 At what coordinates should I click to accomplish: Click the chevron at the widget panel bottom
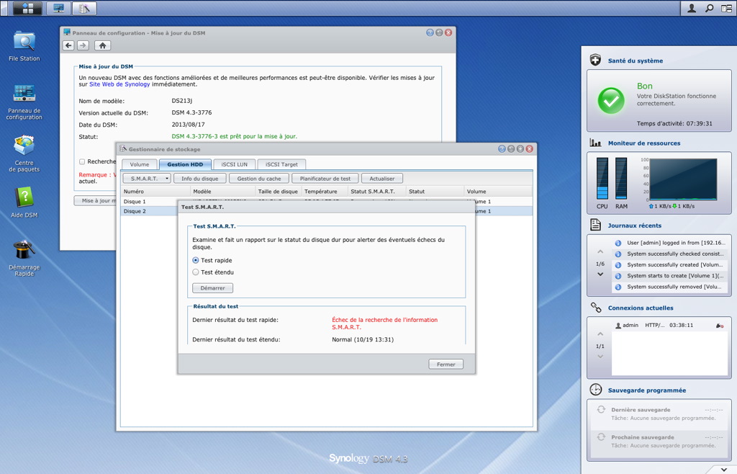pos(723,469)
